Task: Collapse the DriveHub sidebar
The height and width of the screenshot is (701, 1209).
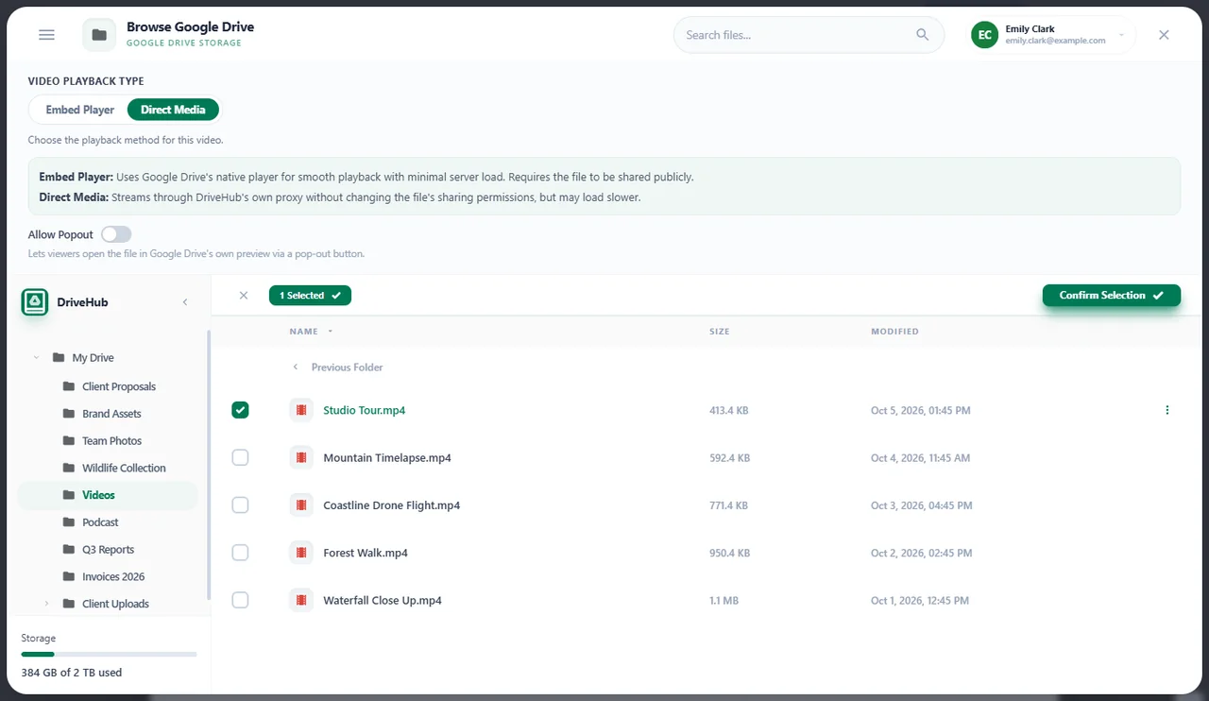Action: coord(185,302)
